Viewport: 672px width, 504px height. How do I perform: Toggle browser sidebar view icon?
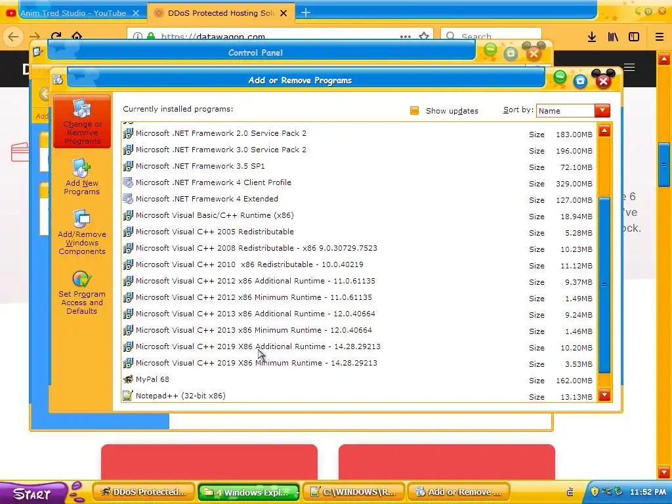(x=634, y=37)
